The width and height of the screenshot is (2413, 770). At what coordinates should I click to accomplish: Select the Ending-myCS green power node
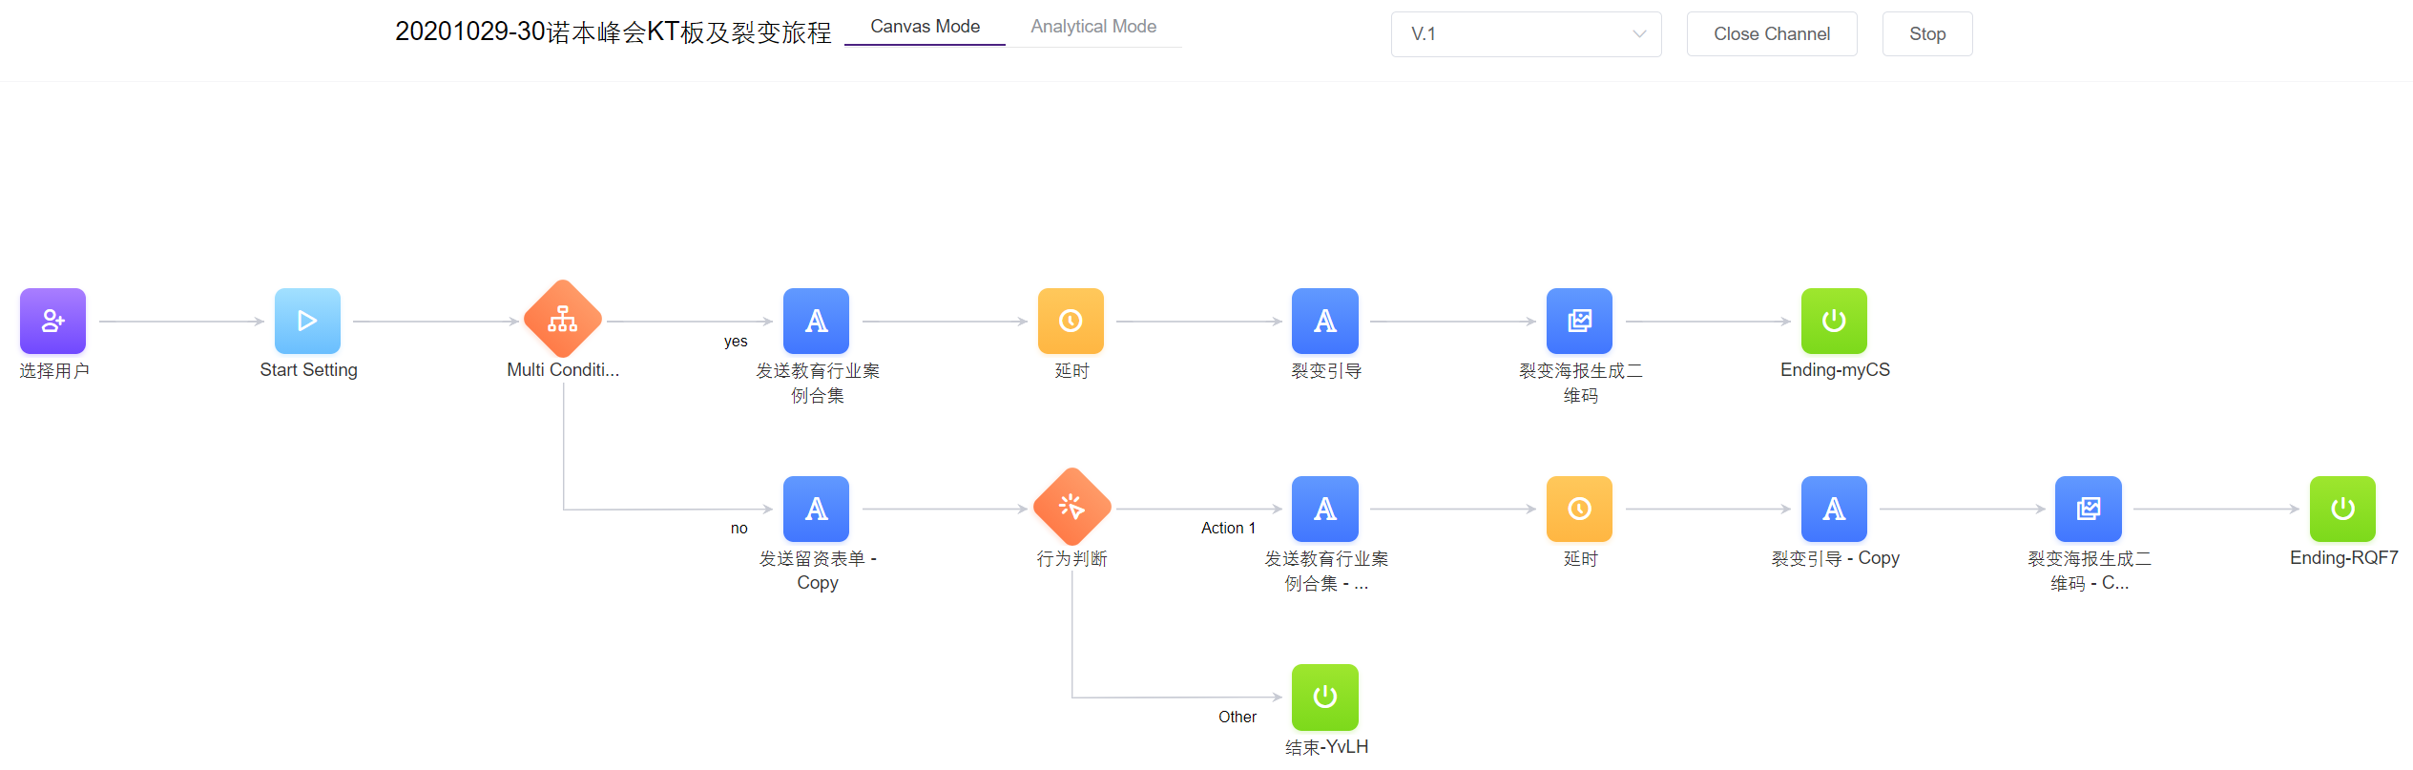pyautogui.click(x=1833, y=321)
